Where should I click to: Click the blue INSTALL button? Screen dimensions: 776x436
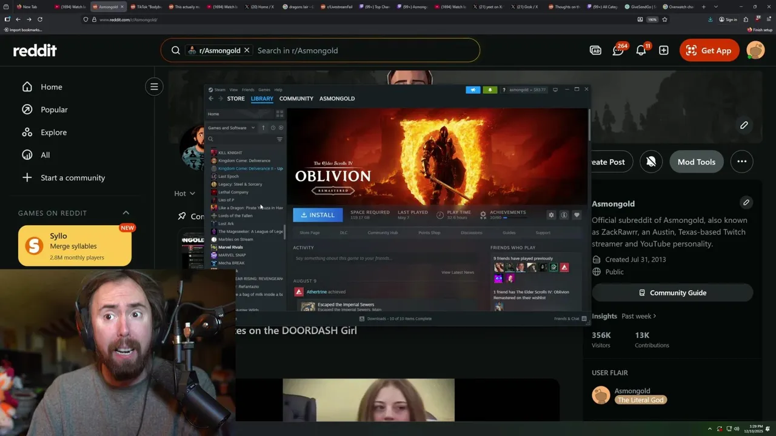click(x=318, y=215)
